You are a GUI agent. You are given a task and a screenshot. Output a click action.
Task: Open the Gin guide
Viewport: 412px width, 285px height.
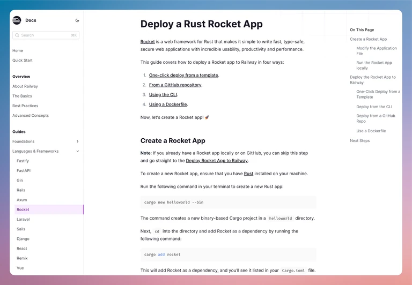click(20, 181)
